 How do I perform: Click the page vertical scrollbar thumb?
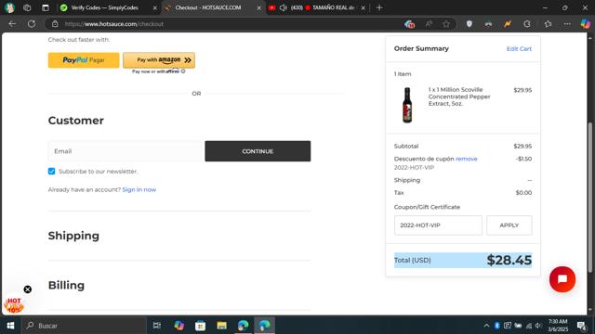coord(590,197)
